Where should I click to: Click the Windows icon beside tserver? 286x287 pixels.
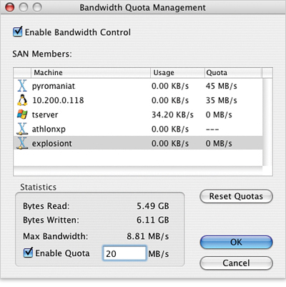tap(22, 115)
